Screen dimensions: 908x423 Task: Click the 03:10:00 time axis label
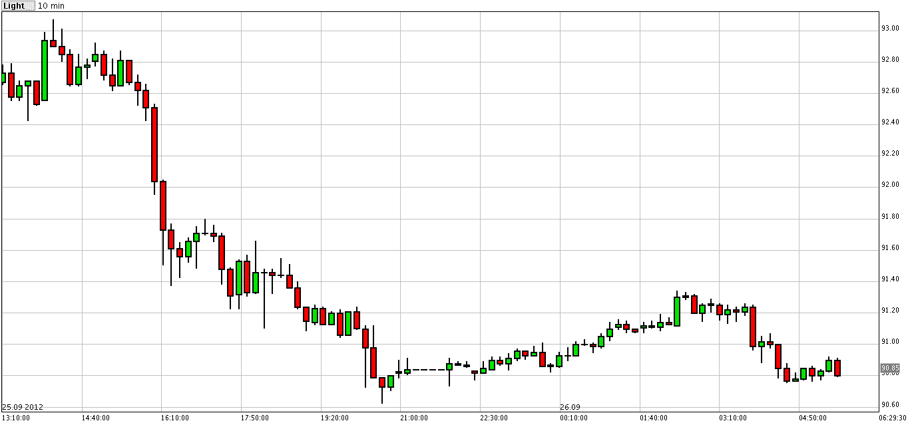[x=733, y=418]
